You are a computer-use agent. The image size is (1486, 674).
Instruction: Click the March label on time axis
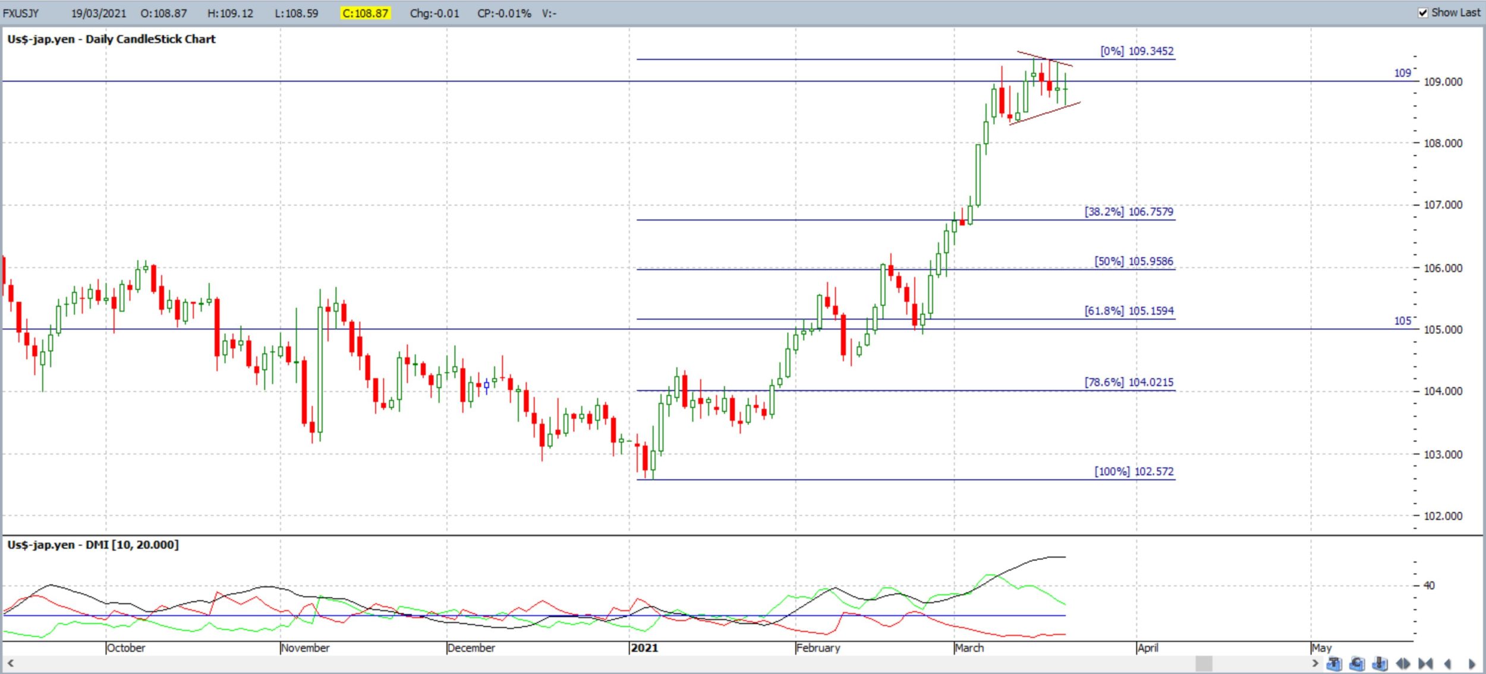pyautogui.click(x=969, y=648)
